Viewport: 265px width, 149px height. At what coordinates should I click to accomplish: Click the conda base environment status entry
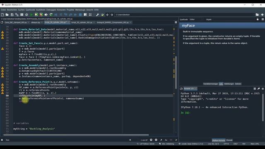191,144
